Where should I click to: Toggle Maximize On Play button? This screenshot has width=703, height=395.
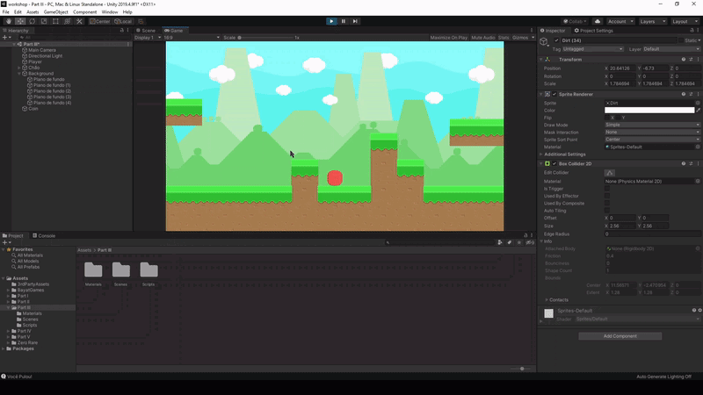(x=448, y=38)
